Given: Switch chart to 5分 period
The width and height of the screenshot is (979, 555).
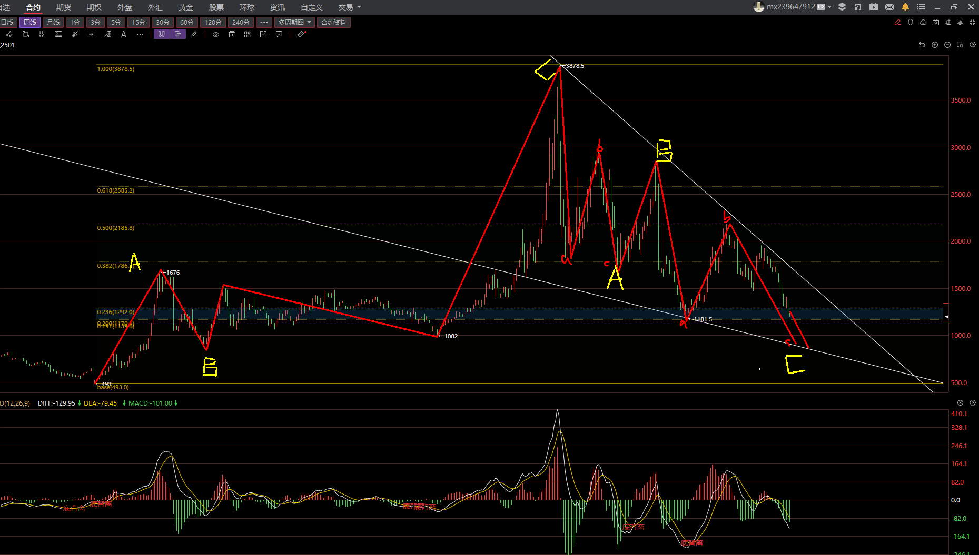Looking at the screenshot, I should click(x=116, y=22).
